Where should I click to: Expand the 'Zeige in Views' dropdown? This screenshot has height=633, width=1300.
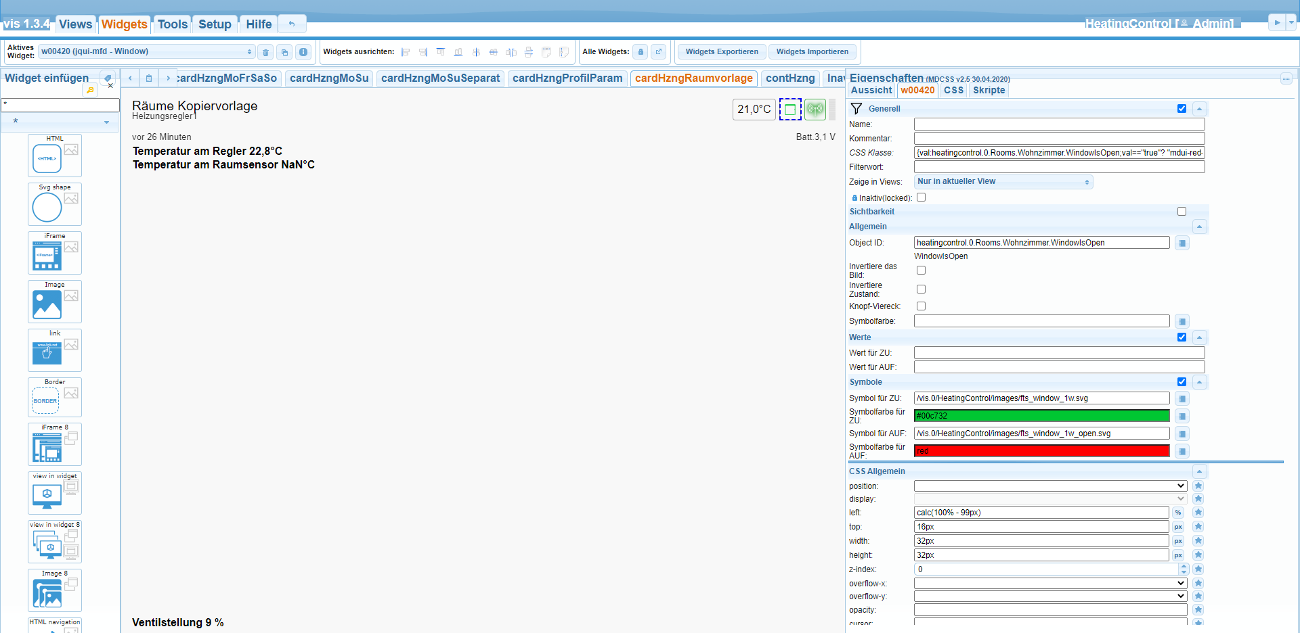click(x=1003, y=182)
